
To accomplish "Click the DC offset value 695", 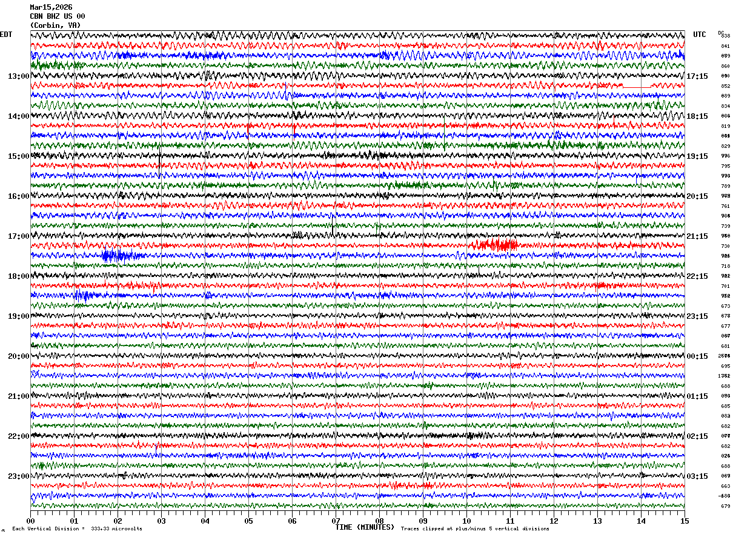I will [x=725, y=366].
